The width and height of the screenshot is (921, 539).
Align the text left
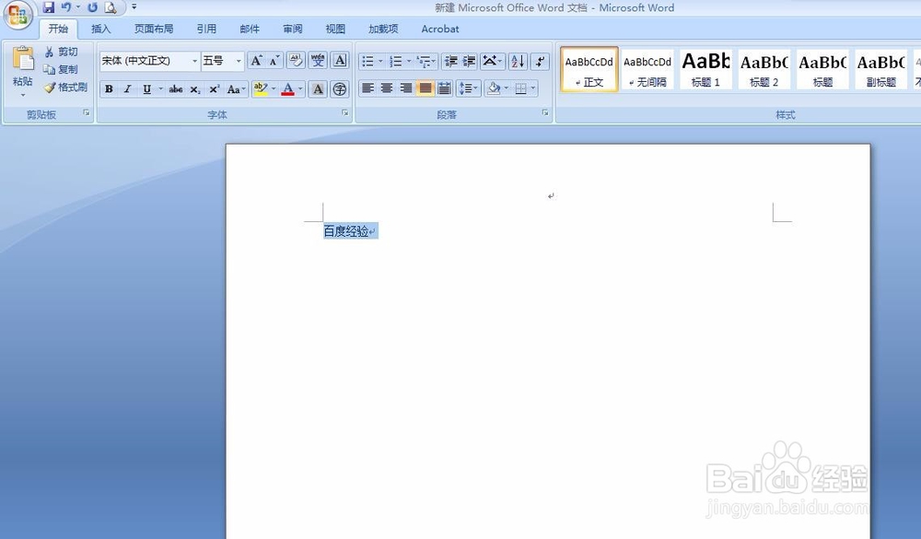pyautogui.click(x=367, y=88)
